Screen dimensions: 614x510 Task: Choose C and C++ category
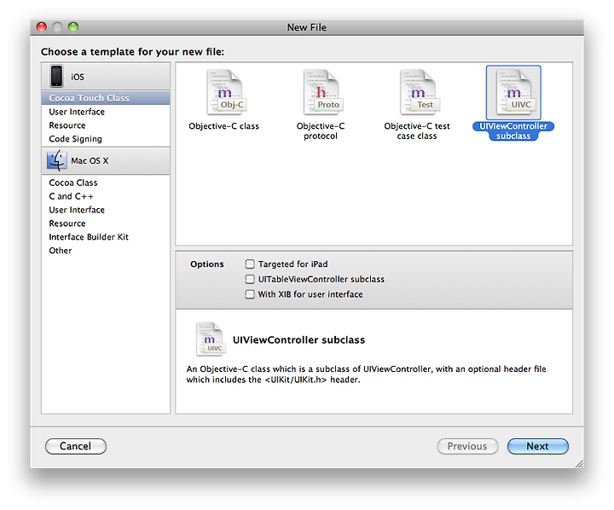pyautogui.click(x=106, y=196)
